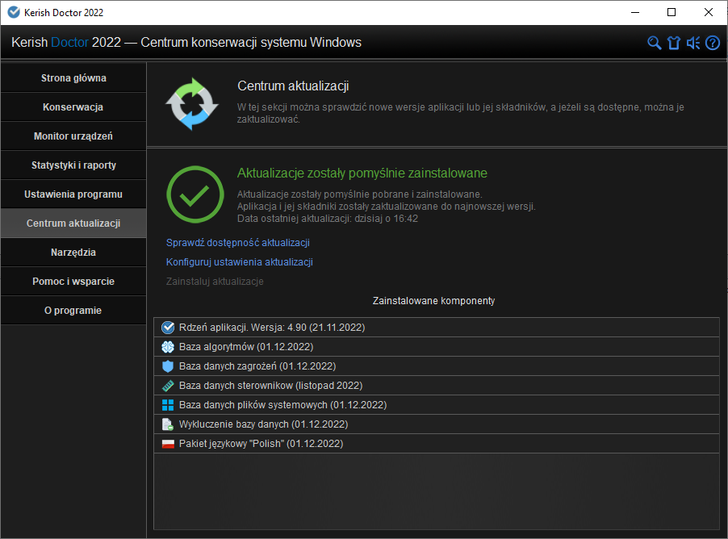Select Baza algorytmów (01.12.2022) row
This screenshot has height=539, width=728.
pos(437,347)
